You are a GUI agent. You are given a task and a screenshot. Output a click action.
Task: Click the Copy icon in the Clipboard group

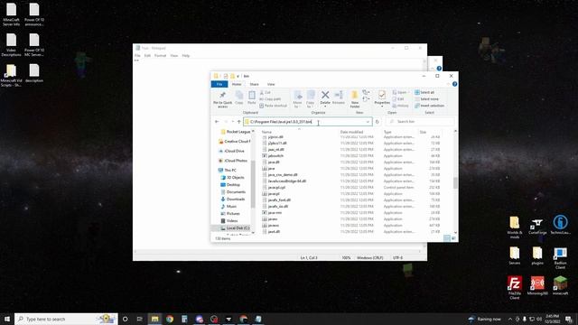pyautogui.click(x=238, y=96)
